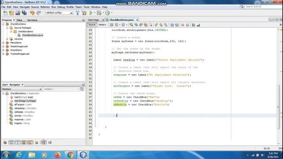
Task: Open the File menu
Action: (x=3, y=7)
